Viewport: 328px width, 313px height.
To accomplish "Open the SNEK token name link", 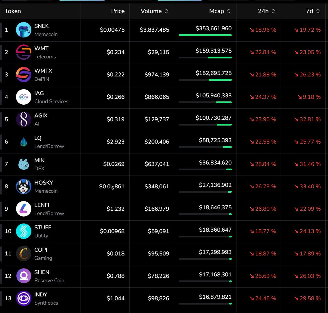I will point(42,26).
